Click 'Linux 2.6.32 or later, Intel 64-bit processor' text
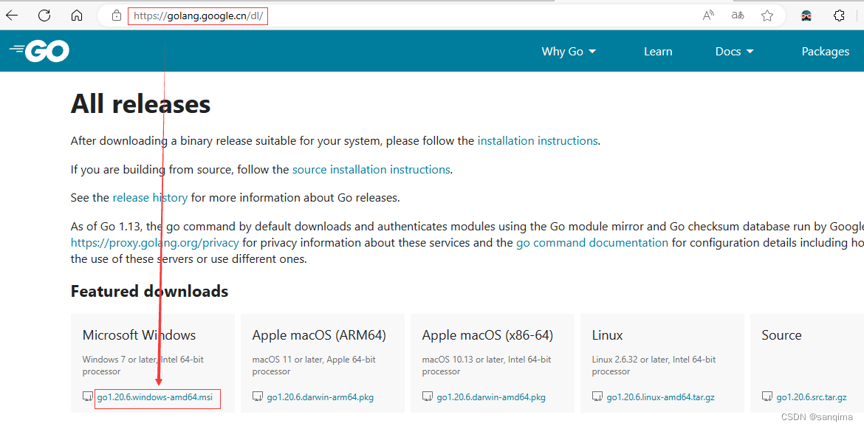Image resolution: width=864 pixels, height=429 pixels. (654, 365)
